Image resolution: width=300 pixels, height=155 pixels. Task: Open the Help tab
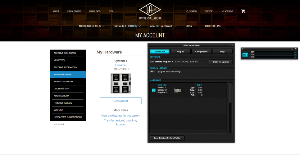point(222,51)
